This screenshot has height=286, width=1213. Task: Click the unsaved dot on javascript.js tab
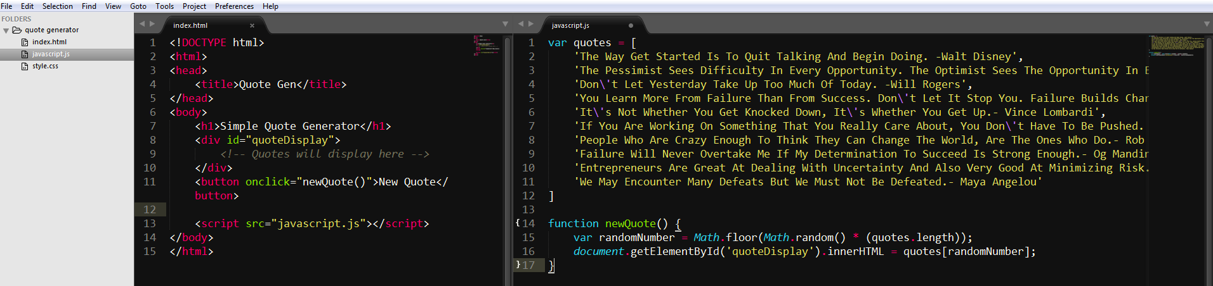pos(631,25)
